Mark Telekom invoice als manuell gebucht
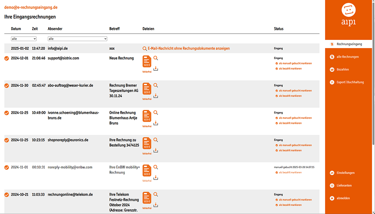 [295, 200]
